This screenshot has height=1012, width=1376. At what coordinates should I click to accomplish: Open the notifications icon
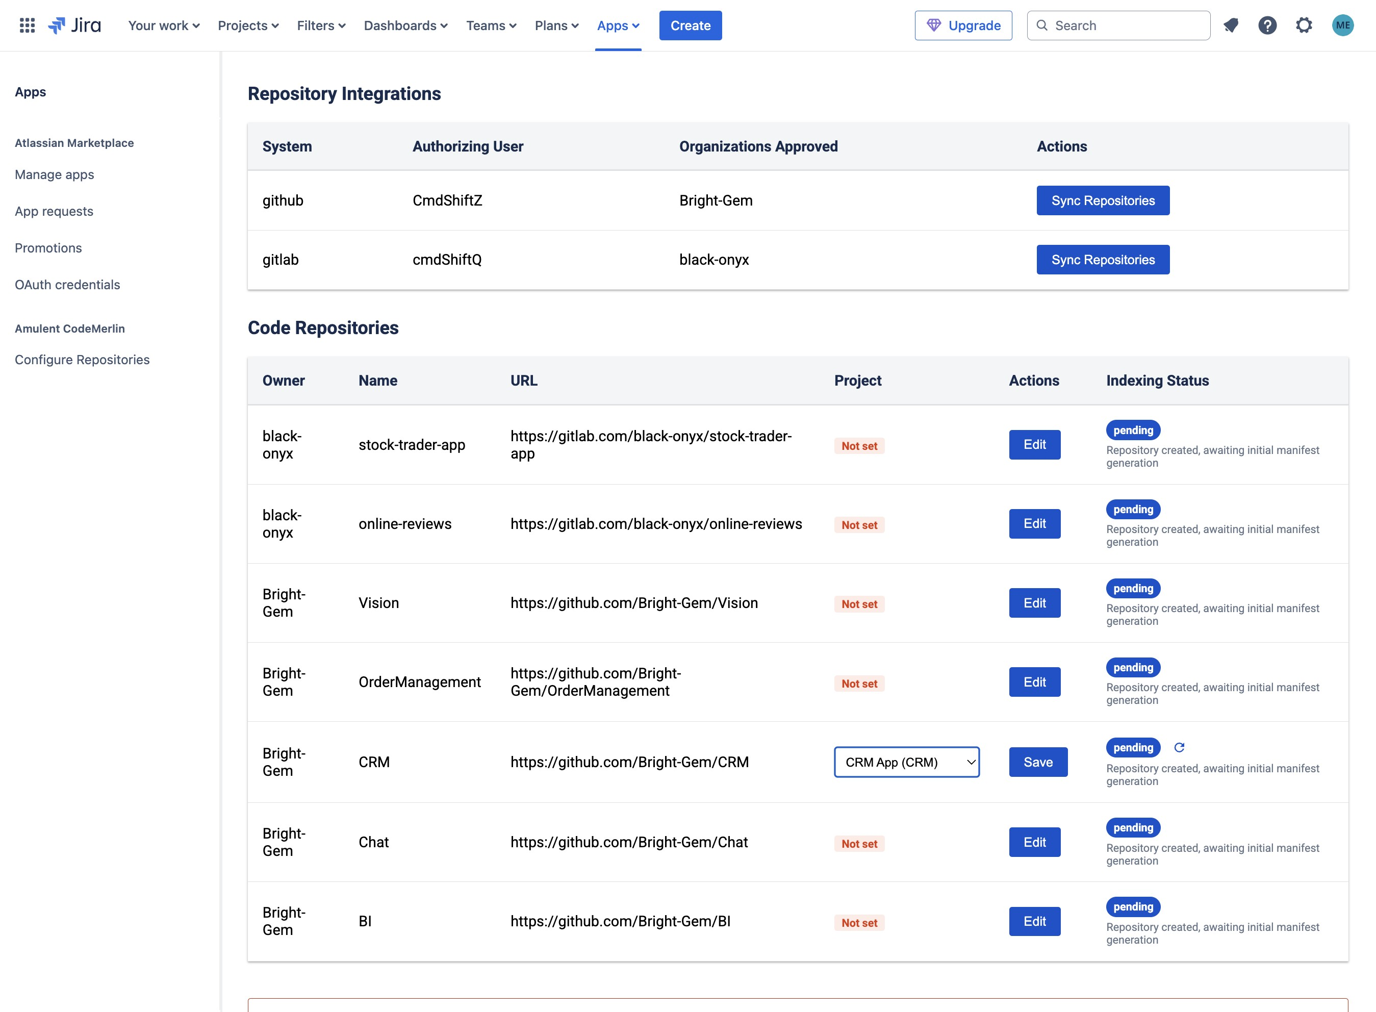pos(1231,25)
